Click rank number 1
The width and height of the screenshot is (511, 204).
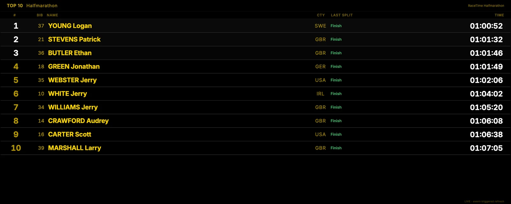click(x=16, y=26)
